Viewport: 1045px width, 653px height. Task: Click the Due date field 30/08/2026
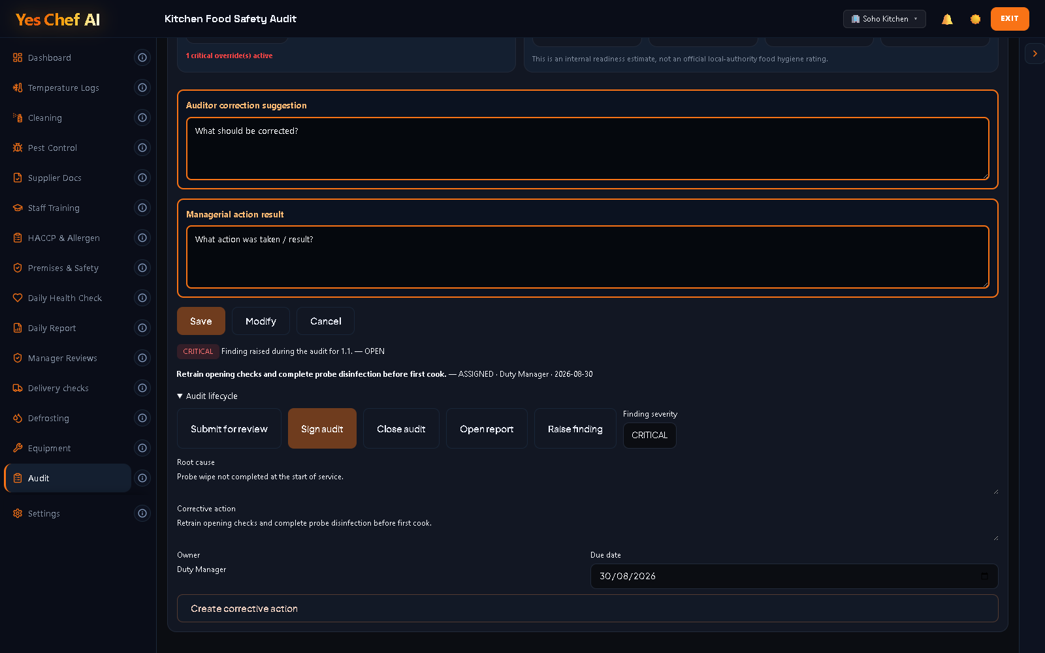point(794,576)
